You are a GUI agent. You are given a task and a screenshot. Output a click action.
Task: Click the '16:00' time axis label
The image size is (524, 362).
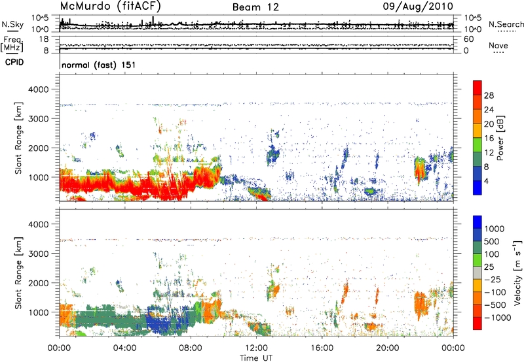click(322, 348)
